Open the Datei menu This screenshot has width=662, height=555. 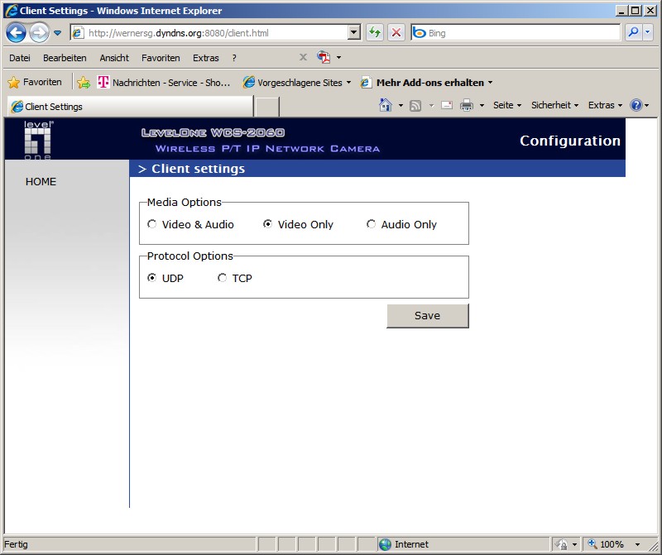click(19, 58)
